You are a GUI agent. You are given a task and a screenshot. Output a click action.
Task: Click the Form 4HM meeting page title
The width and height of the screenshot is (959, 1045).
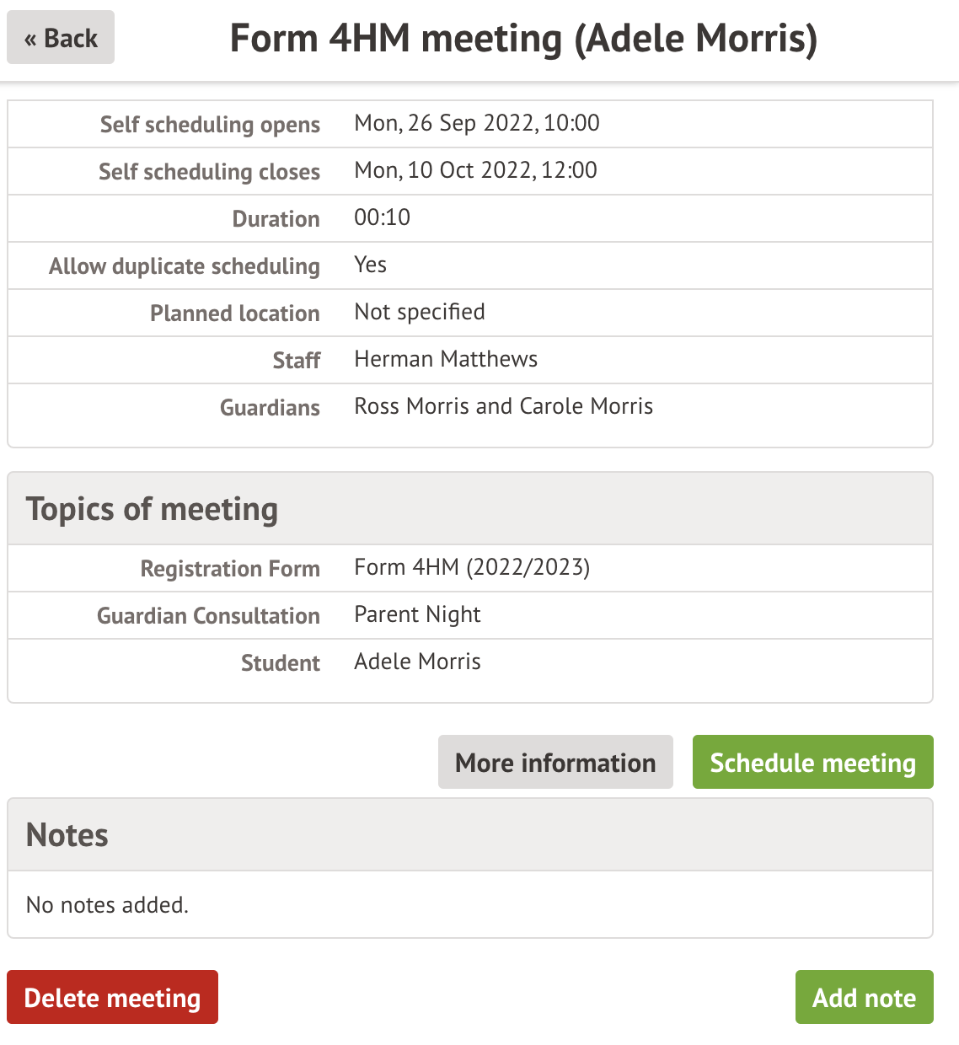[523, 39]
